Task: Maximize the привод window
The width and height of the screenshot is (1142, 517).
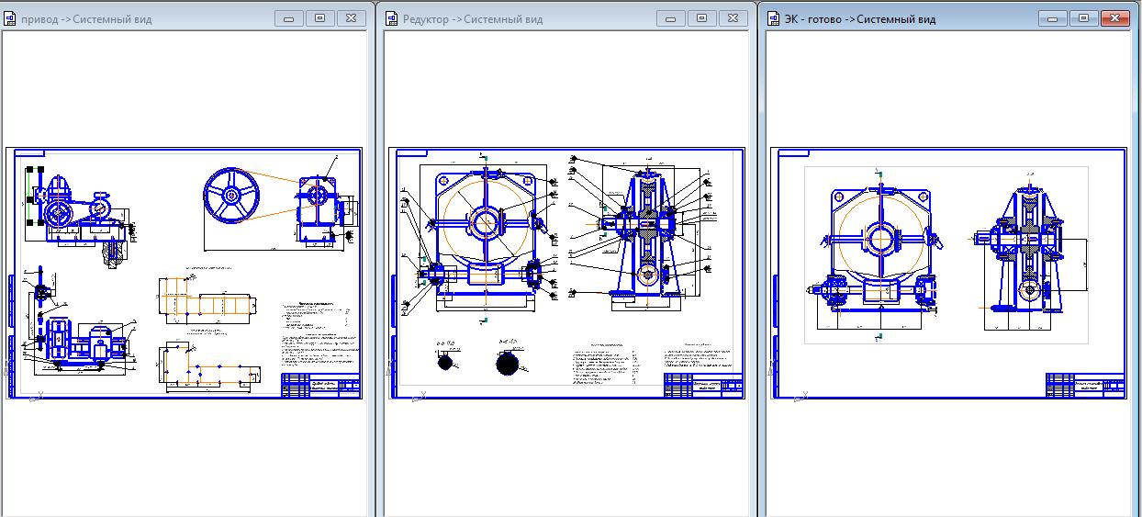Action: [320, 18]
